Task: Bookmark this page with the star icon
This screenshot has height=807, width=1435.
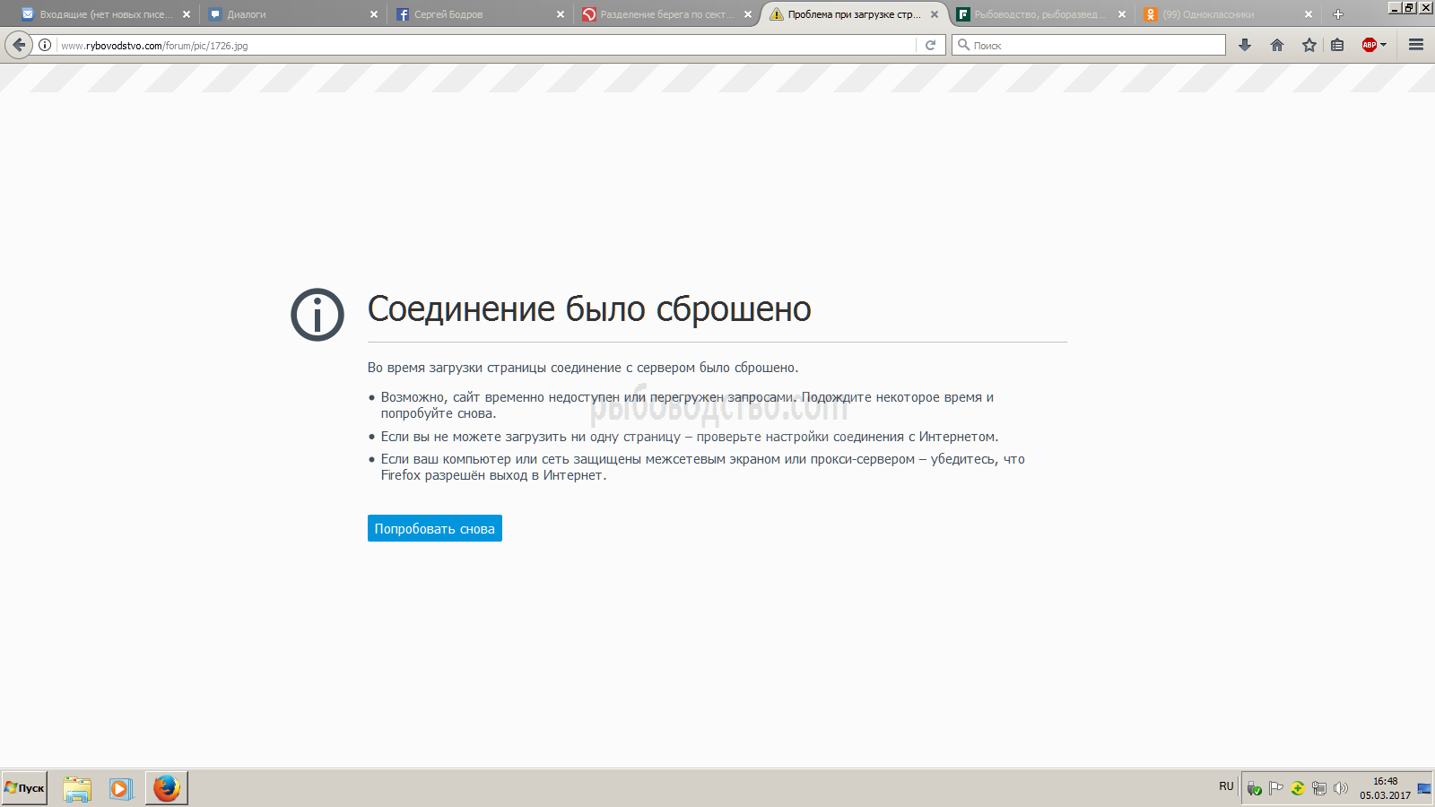Action: [1309, 45]
